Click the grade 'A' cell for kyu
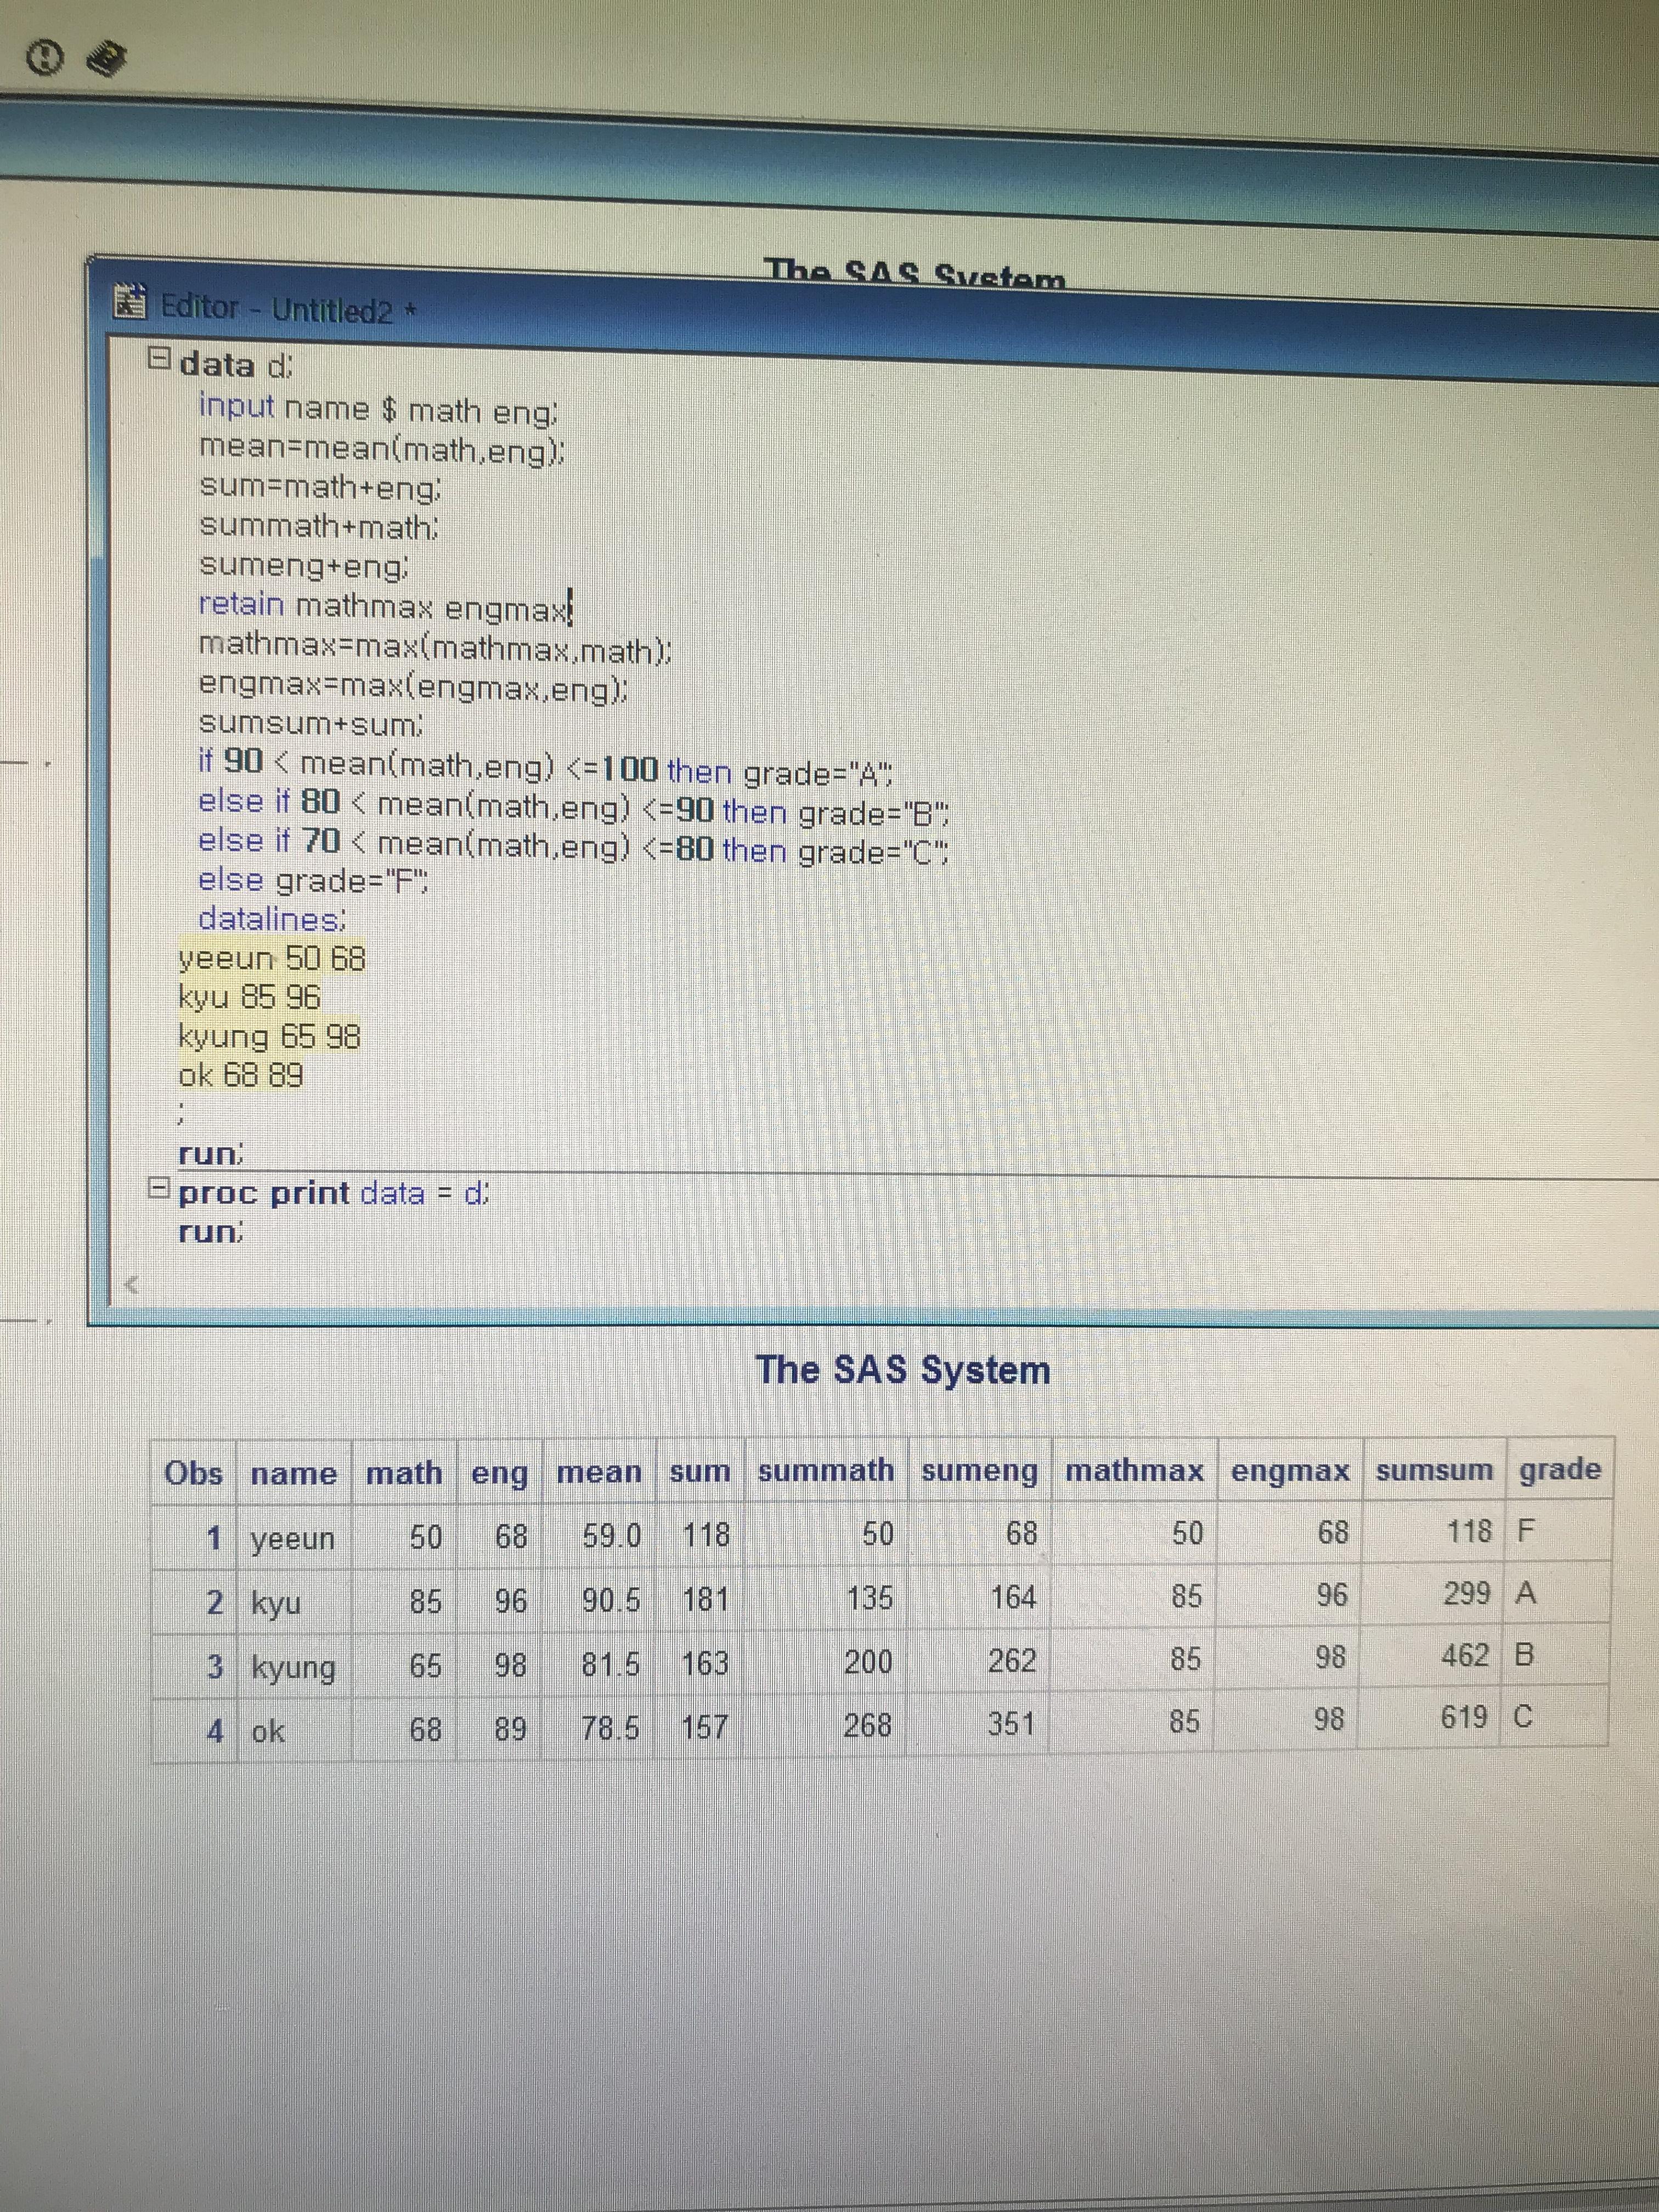The width and height of the screenshot is (1659, 2212). pos(1525,1593)
